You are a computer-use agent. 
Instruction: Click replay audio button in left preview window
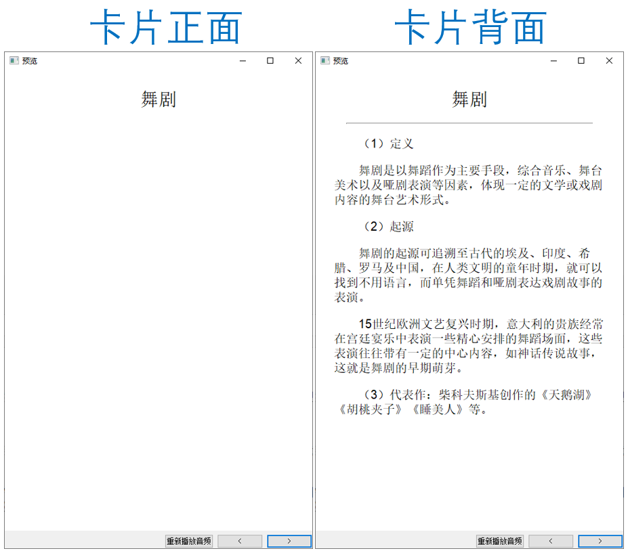point(188,541)
